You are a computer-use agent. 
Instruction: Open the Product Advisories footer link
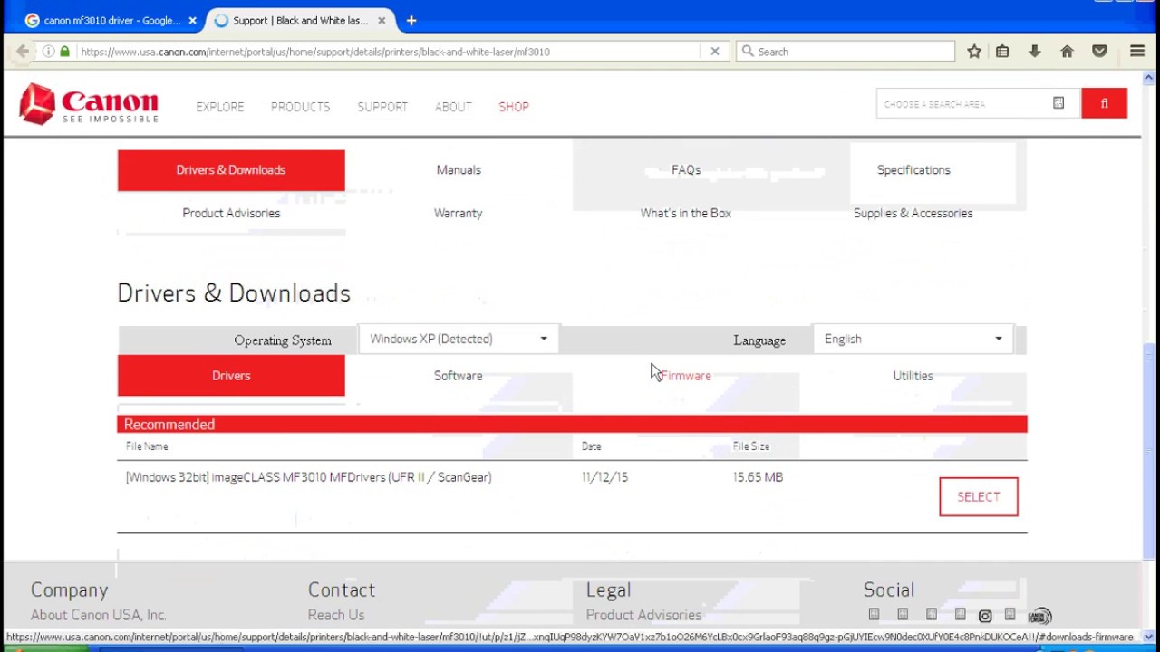point(643,615)
